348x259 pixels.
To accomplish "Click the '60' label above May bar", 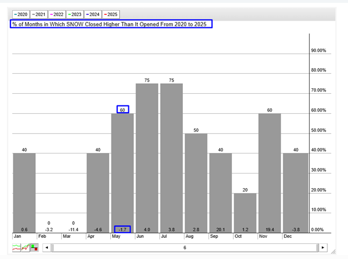I will coord(123,110).
